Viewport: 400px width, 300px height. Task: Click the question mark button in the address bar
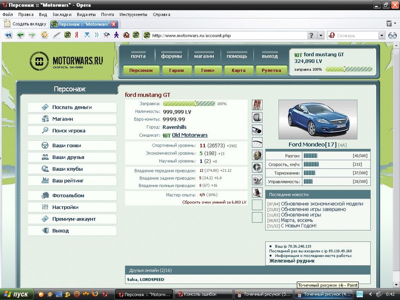(311, 35)
